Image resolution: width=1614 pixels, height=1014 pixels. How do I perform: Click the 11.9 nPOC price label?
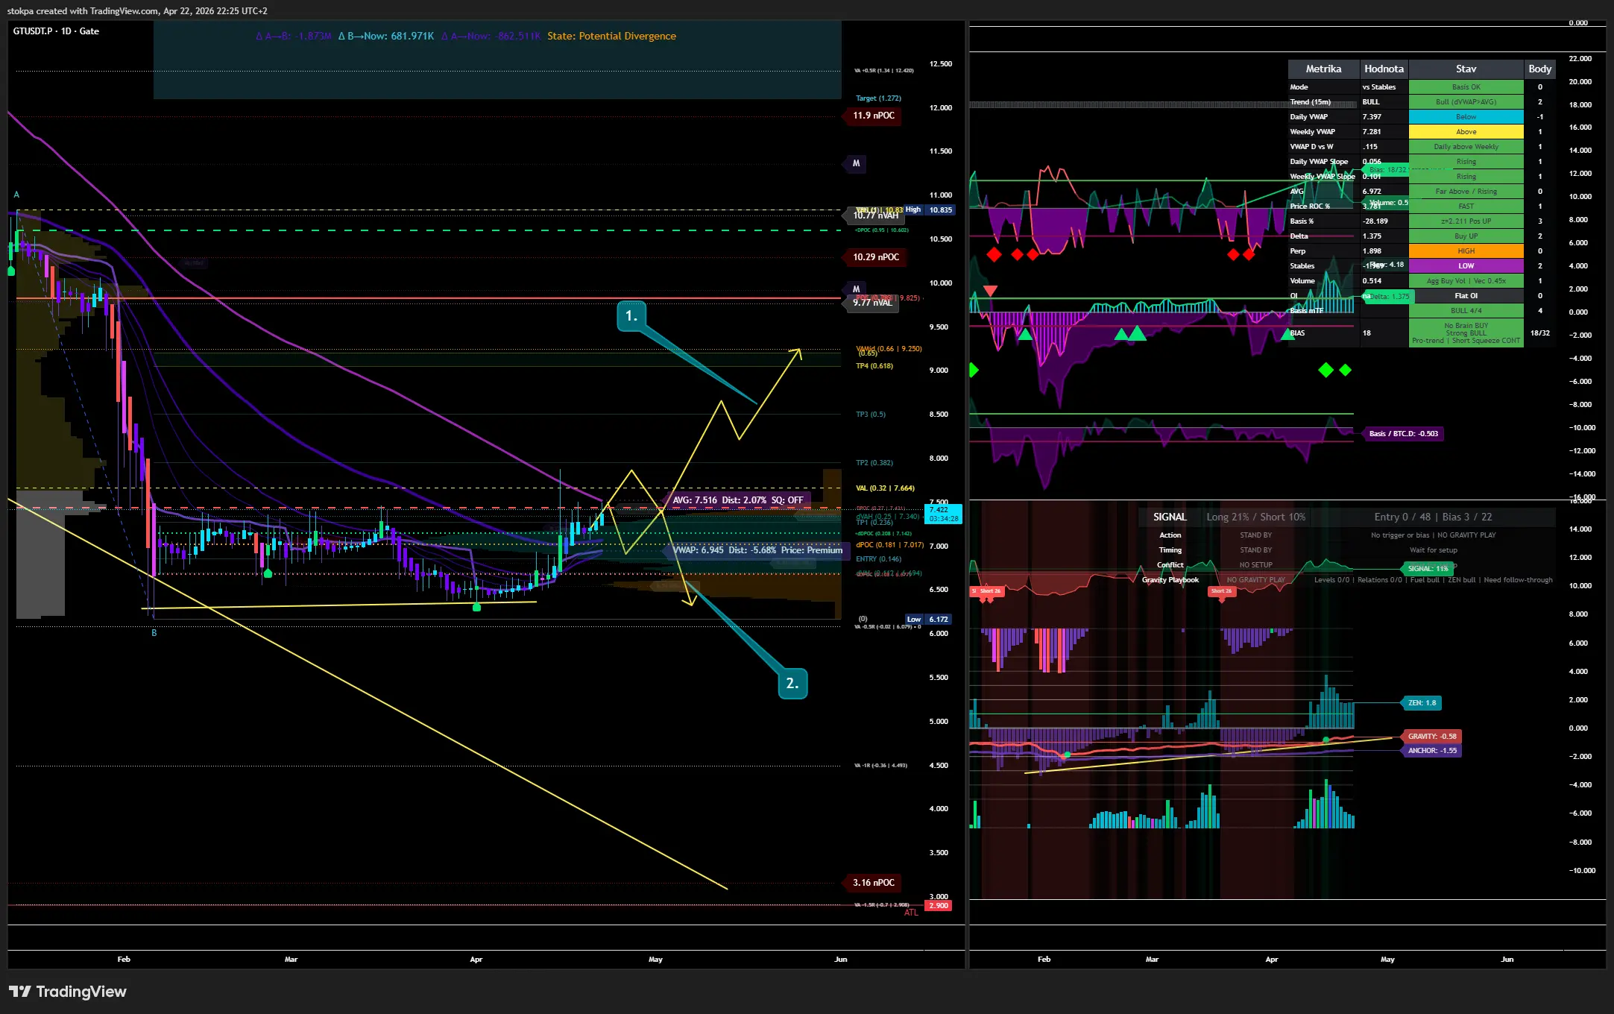(x=873, y=116)
